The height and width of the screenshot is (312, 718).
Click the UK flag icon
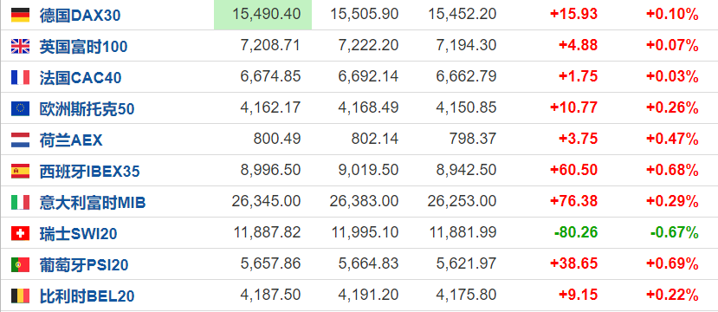point(20,46)
